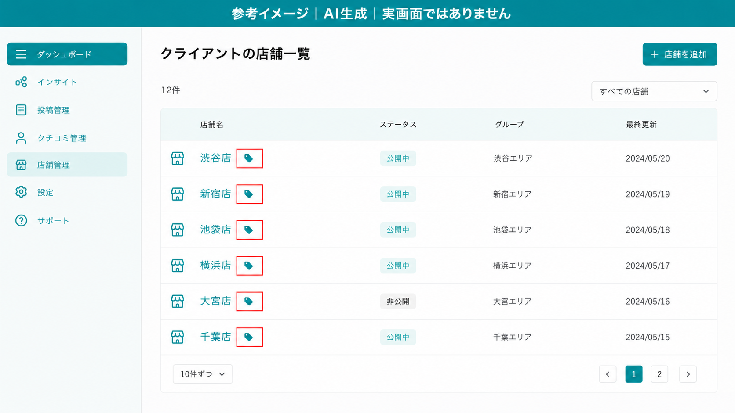Click the date 2024/05/16
Viewport: 735px width, 413px height.
648,302
